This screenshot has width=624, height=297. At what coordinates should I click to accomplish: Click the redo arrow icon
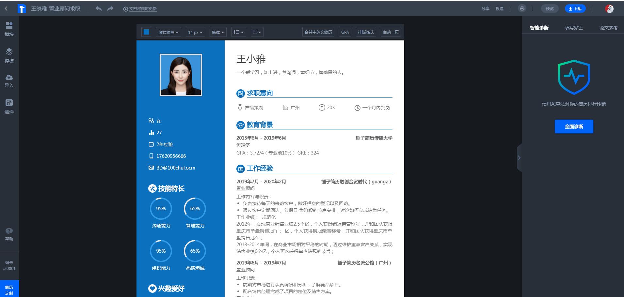click(110, 9)
